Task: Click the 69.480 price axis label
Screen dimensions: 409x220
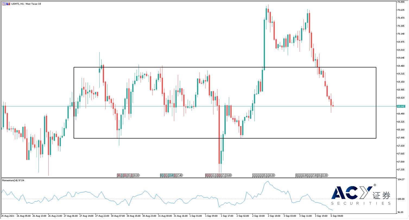Action: (x=401, y=66)
